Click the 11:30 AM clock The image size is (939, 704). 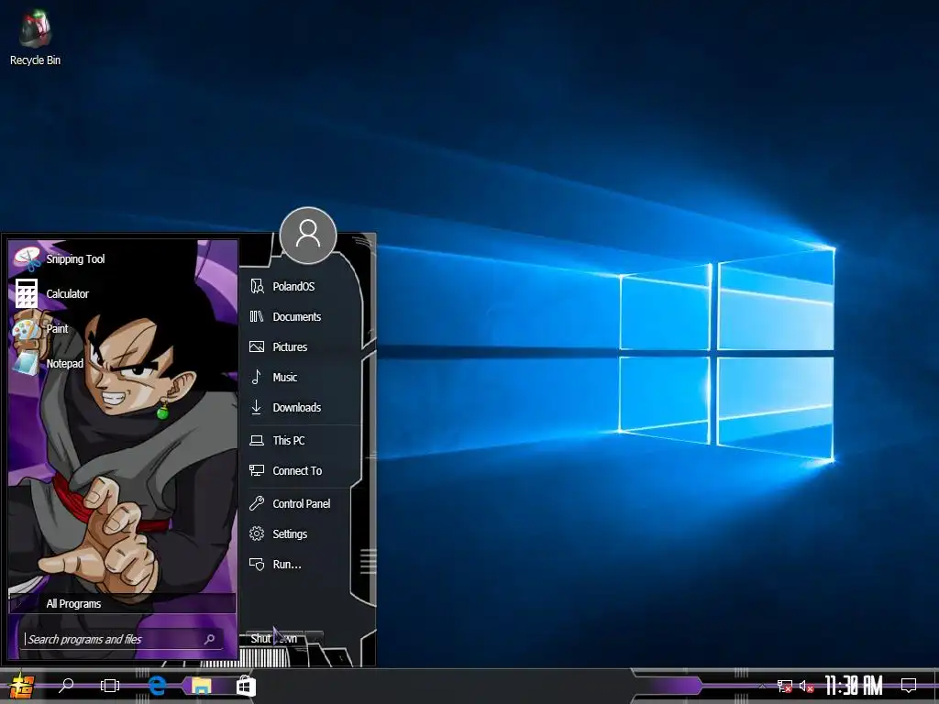(x=854, y=686)
